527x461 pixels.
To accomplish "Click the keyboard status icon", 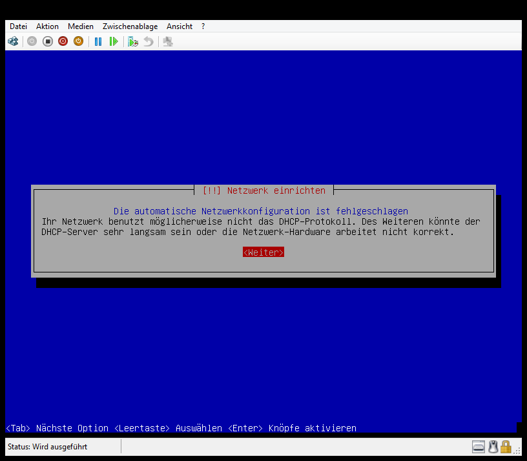I will (x=479, y=447).
